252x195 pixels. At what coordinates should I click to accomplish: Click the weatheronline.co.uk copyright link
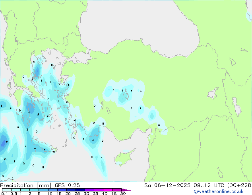coord(219,191)
